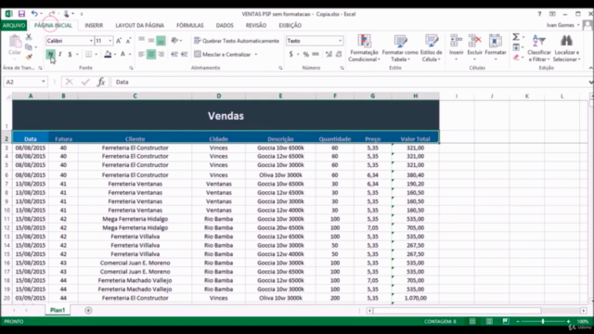Screen dimensions: 594x334
Task: Click the Save icon in quick access toolbar
Action: [21, 14]
